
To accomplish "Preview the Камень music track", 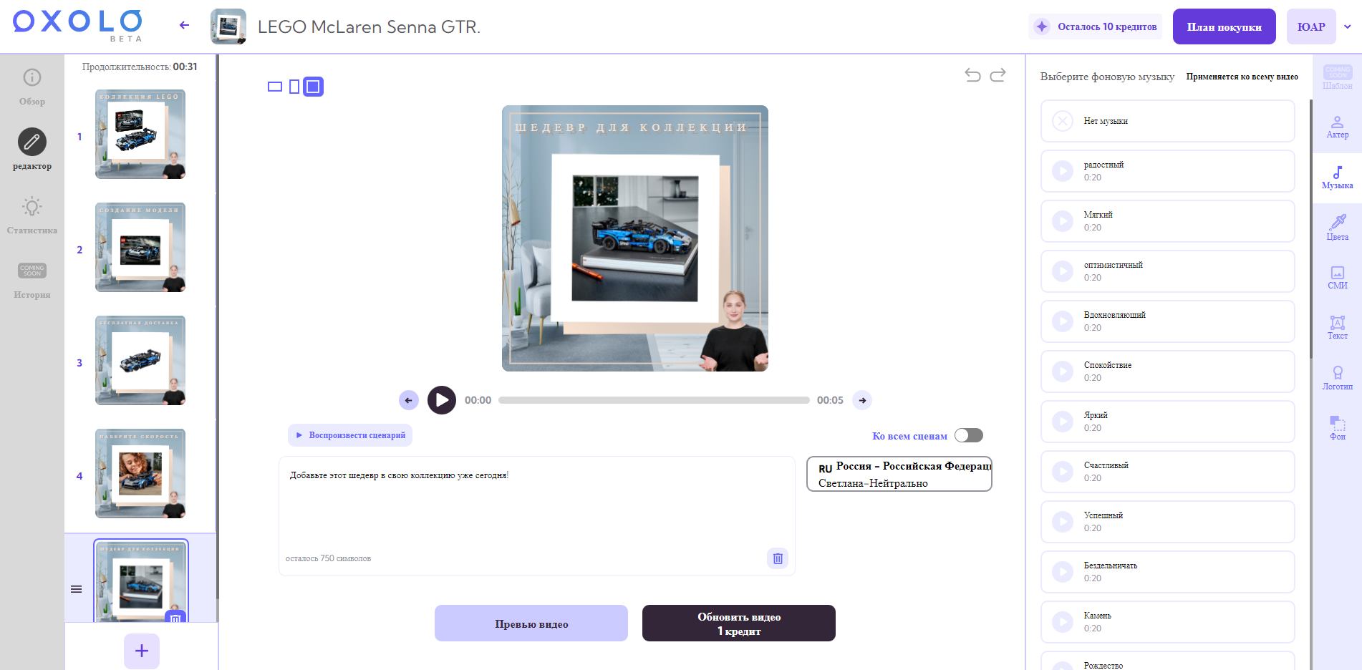I will 1063,622.
